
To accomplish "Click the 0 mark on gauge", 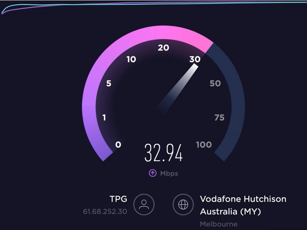I will [x=118, y=145].
